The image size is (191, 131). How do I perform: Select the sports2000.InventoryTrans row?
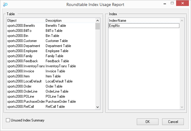tap(51, 66)
